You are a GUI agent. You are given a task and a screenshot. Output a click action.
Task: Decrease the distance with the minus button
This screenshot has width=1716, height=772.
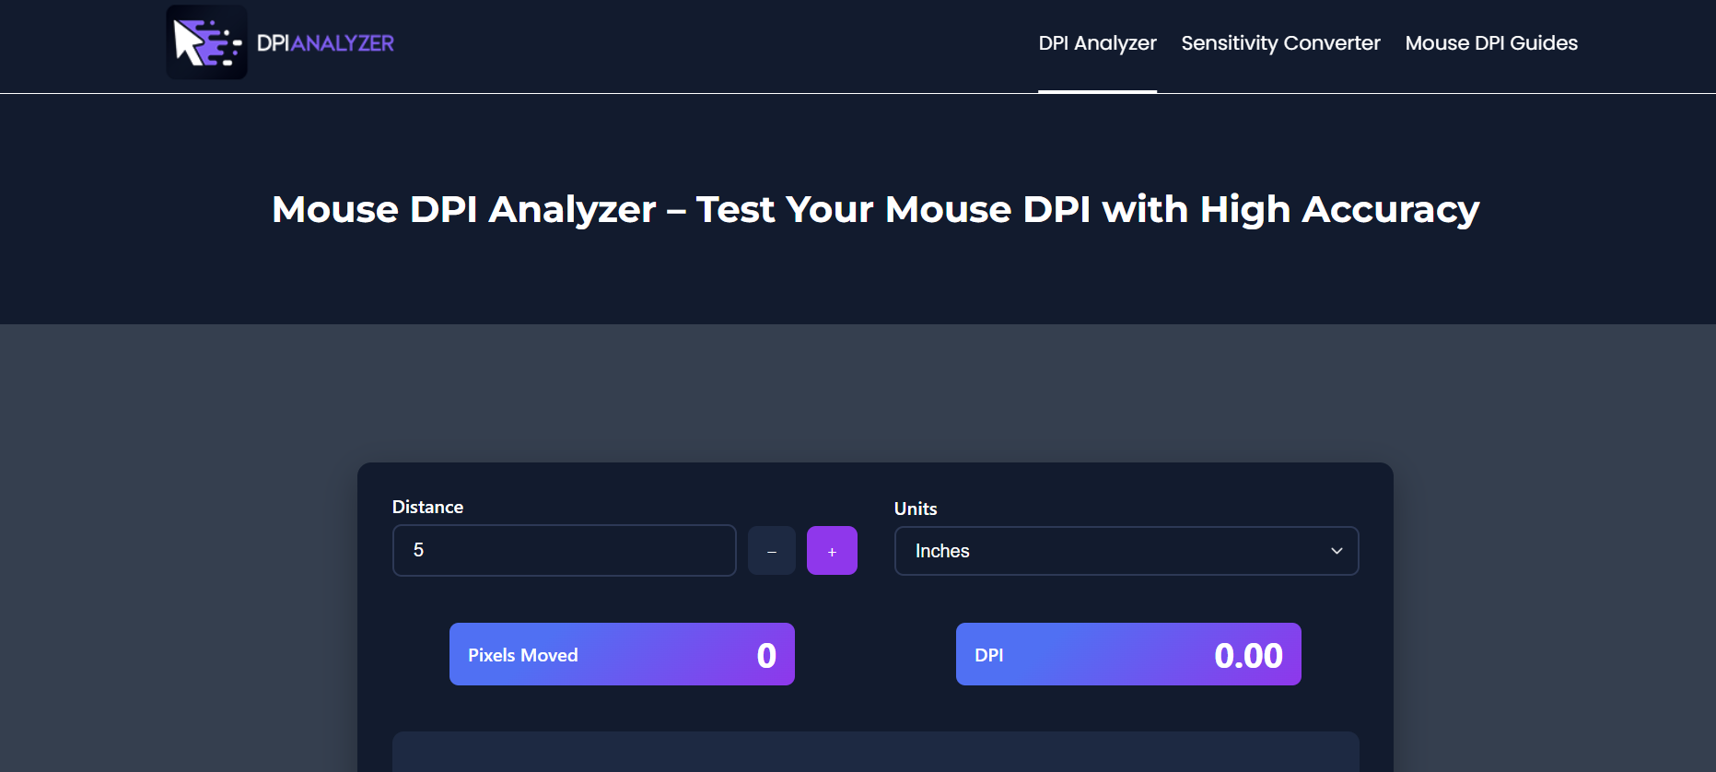[x=772, y=551]
